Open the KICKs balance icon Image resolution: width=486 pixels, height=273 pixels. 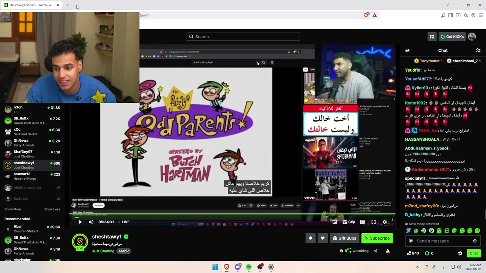429,253
